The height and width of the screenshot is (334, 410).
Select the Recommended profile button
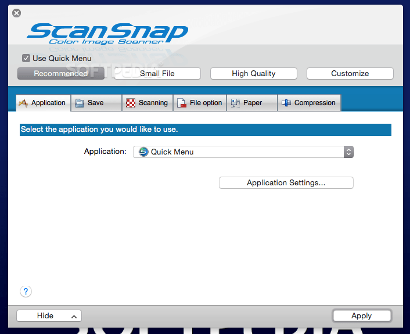tap(61, 74)
